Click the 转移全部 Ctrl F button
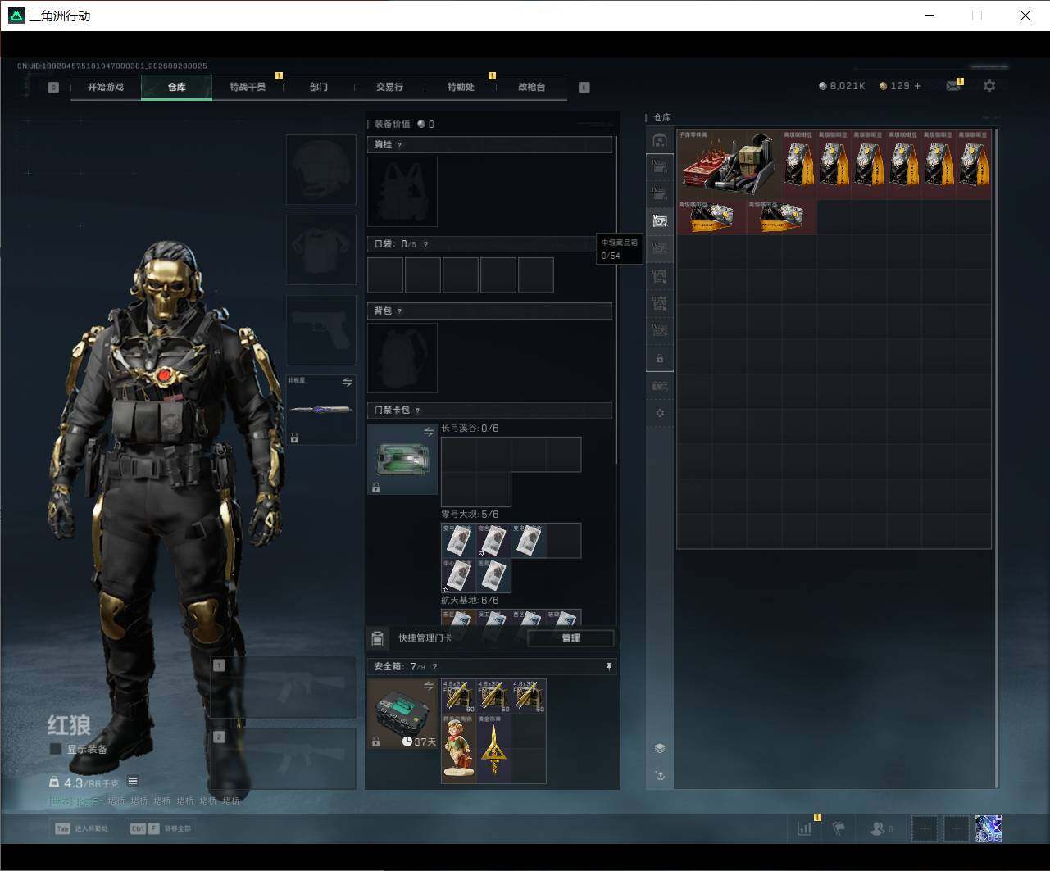 (161, 829)
